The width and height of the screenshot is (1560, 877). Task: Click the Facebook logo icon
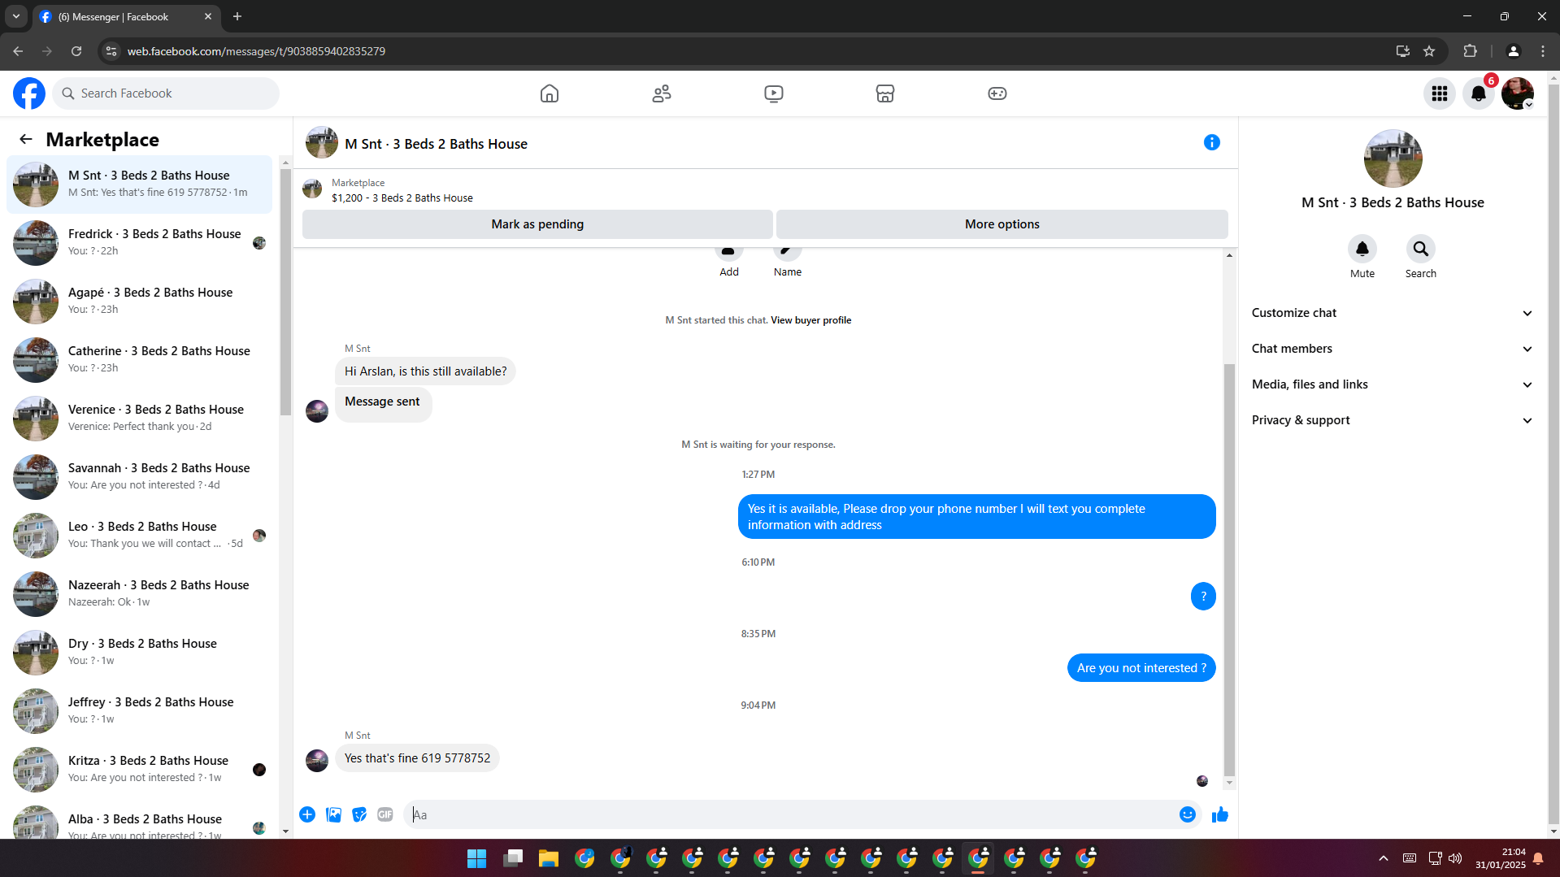[29, 93]
